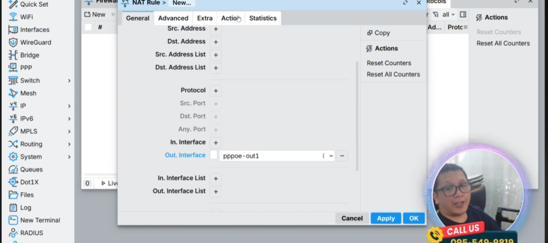Image resolution: width=548 pixels, height=243 pixels.
Task: Click Copy in the NAT Rule panel
Action: [378, 33]
